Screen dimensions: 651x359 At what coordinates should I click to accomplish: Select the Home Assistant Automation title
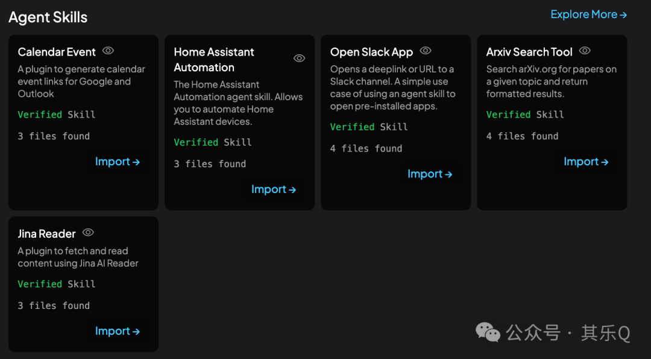pyautogui.click(x=214, y=59)
